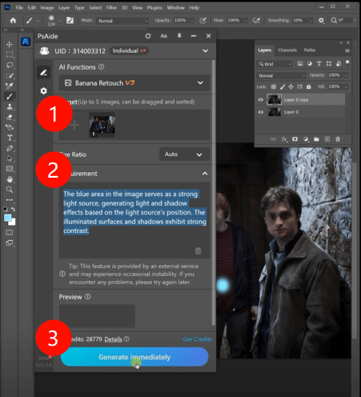Click Generate immediately button
This screenshot has height=397, width=361.
pos(134,357)
